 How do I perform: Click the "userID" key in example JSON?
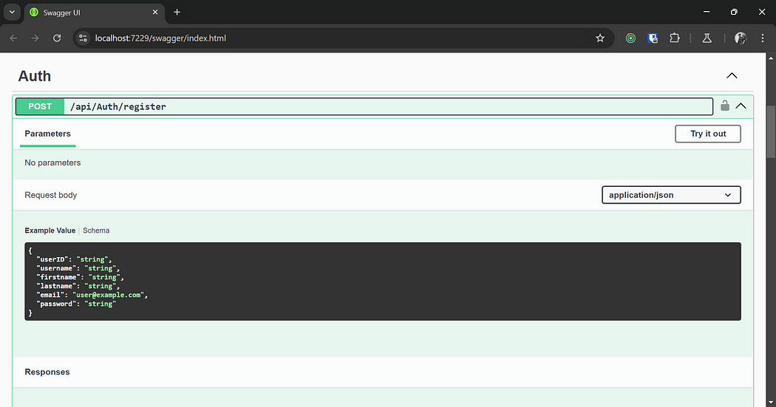point(52,259)
